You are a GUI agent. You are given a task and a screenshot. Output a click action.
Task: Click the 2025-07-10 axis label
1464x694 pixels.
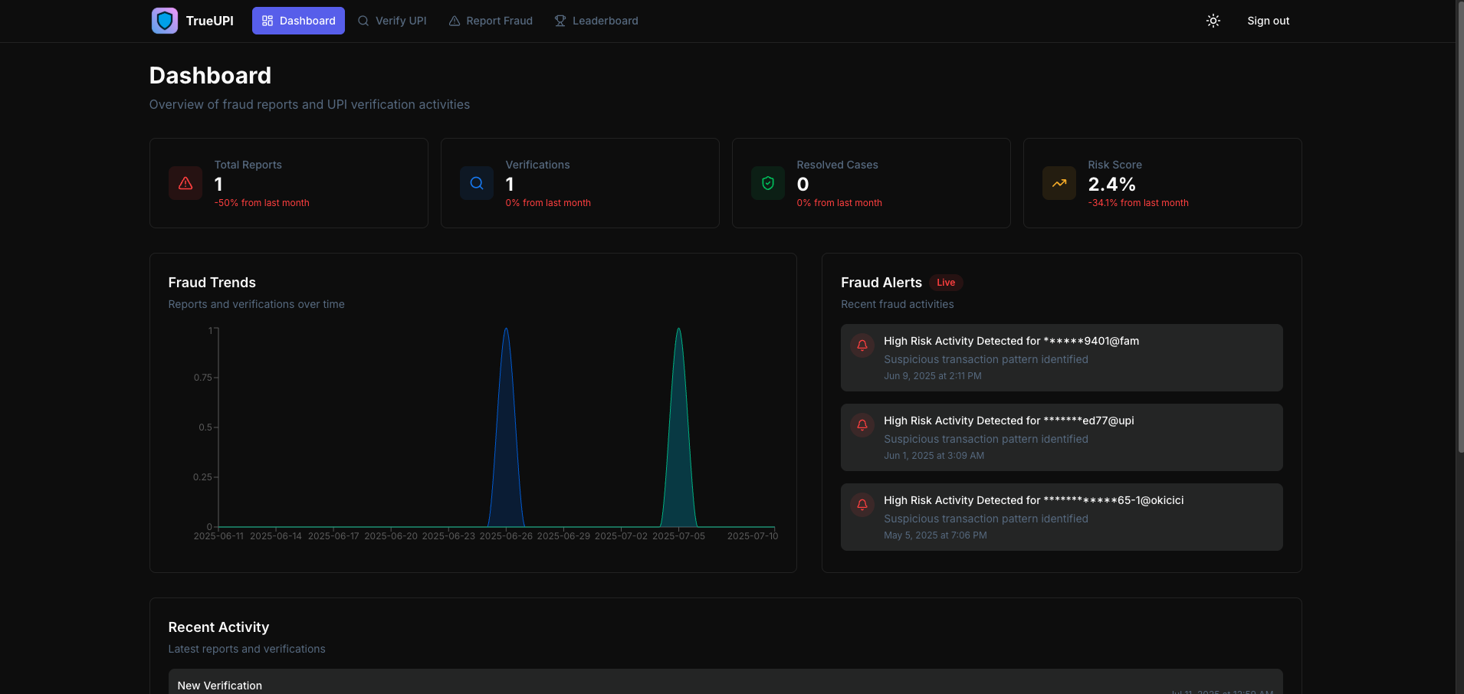click(752, 536)
